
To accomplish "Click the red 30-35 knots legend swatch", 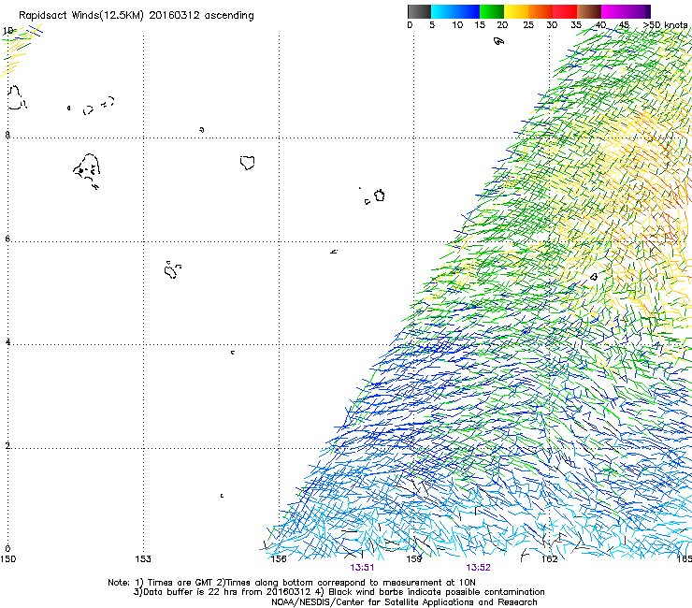I will [x=565, y=11].
